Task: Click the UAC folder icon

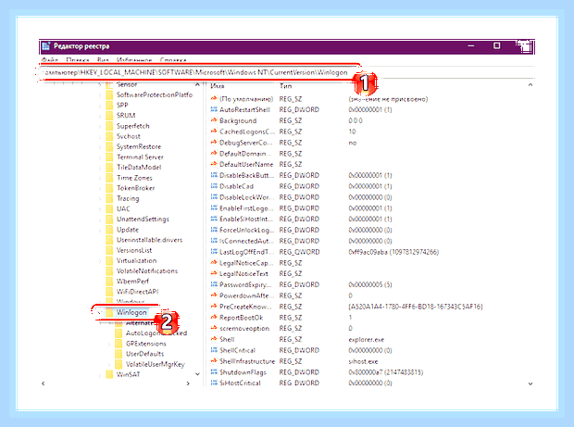Action: point(109,208)
